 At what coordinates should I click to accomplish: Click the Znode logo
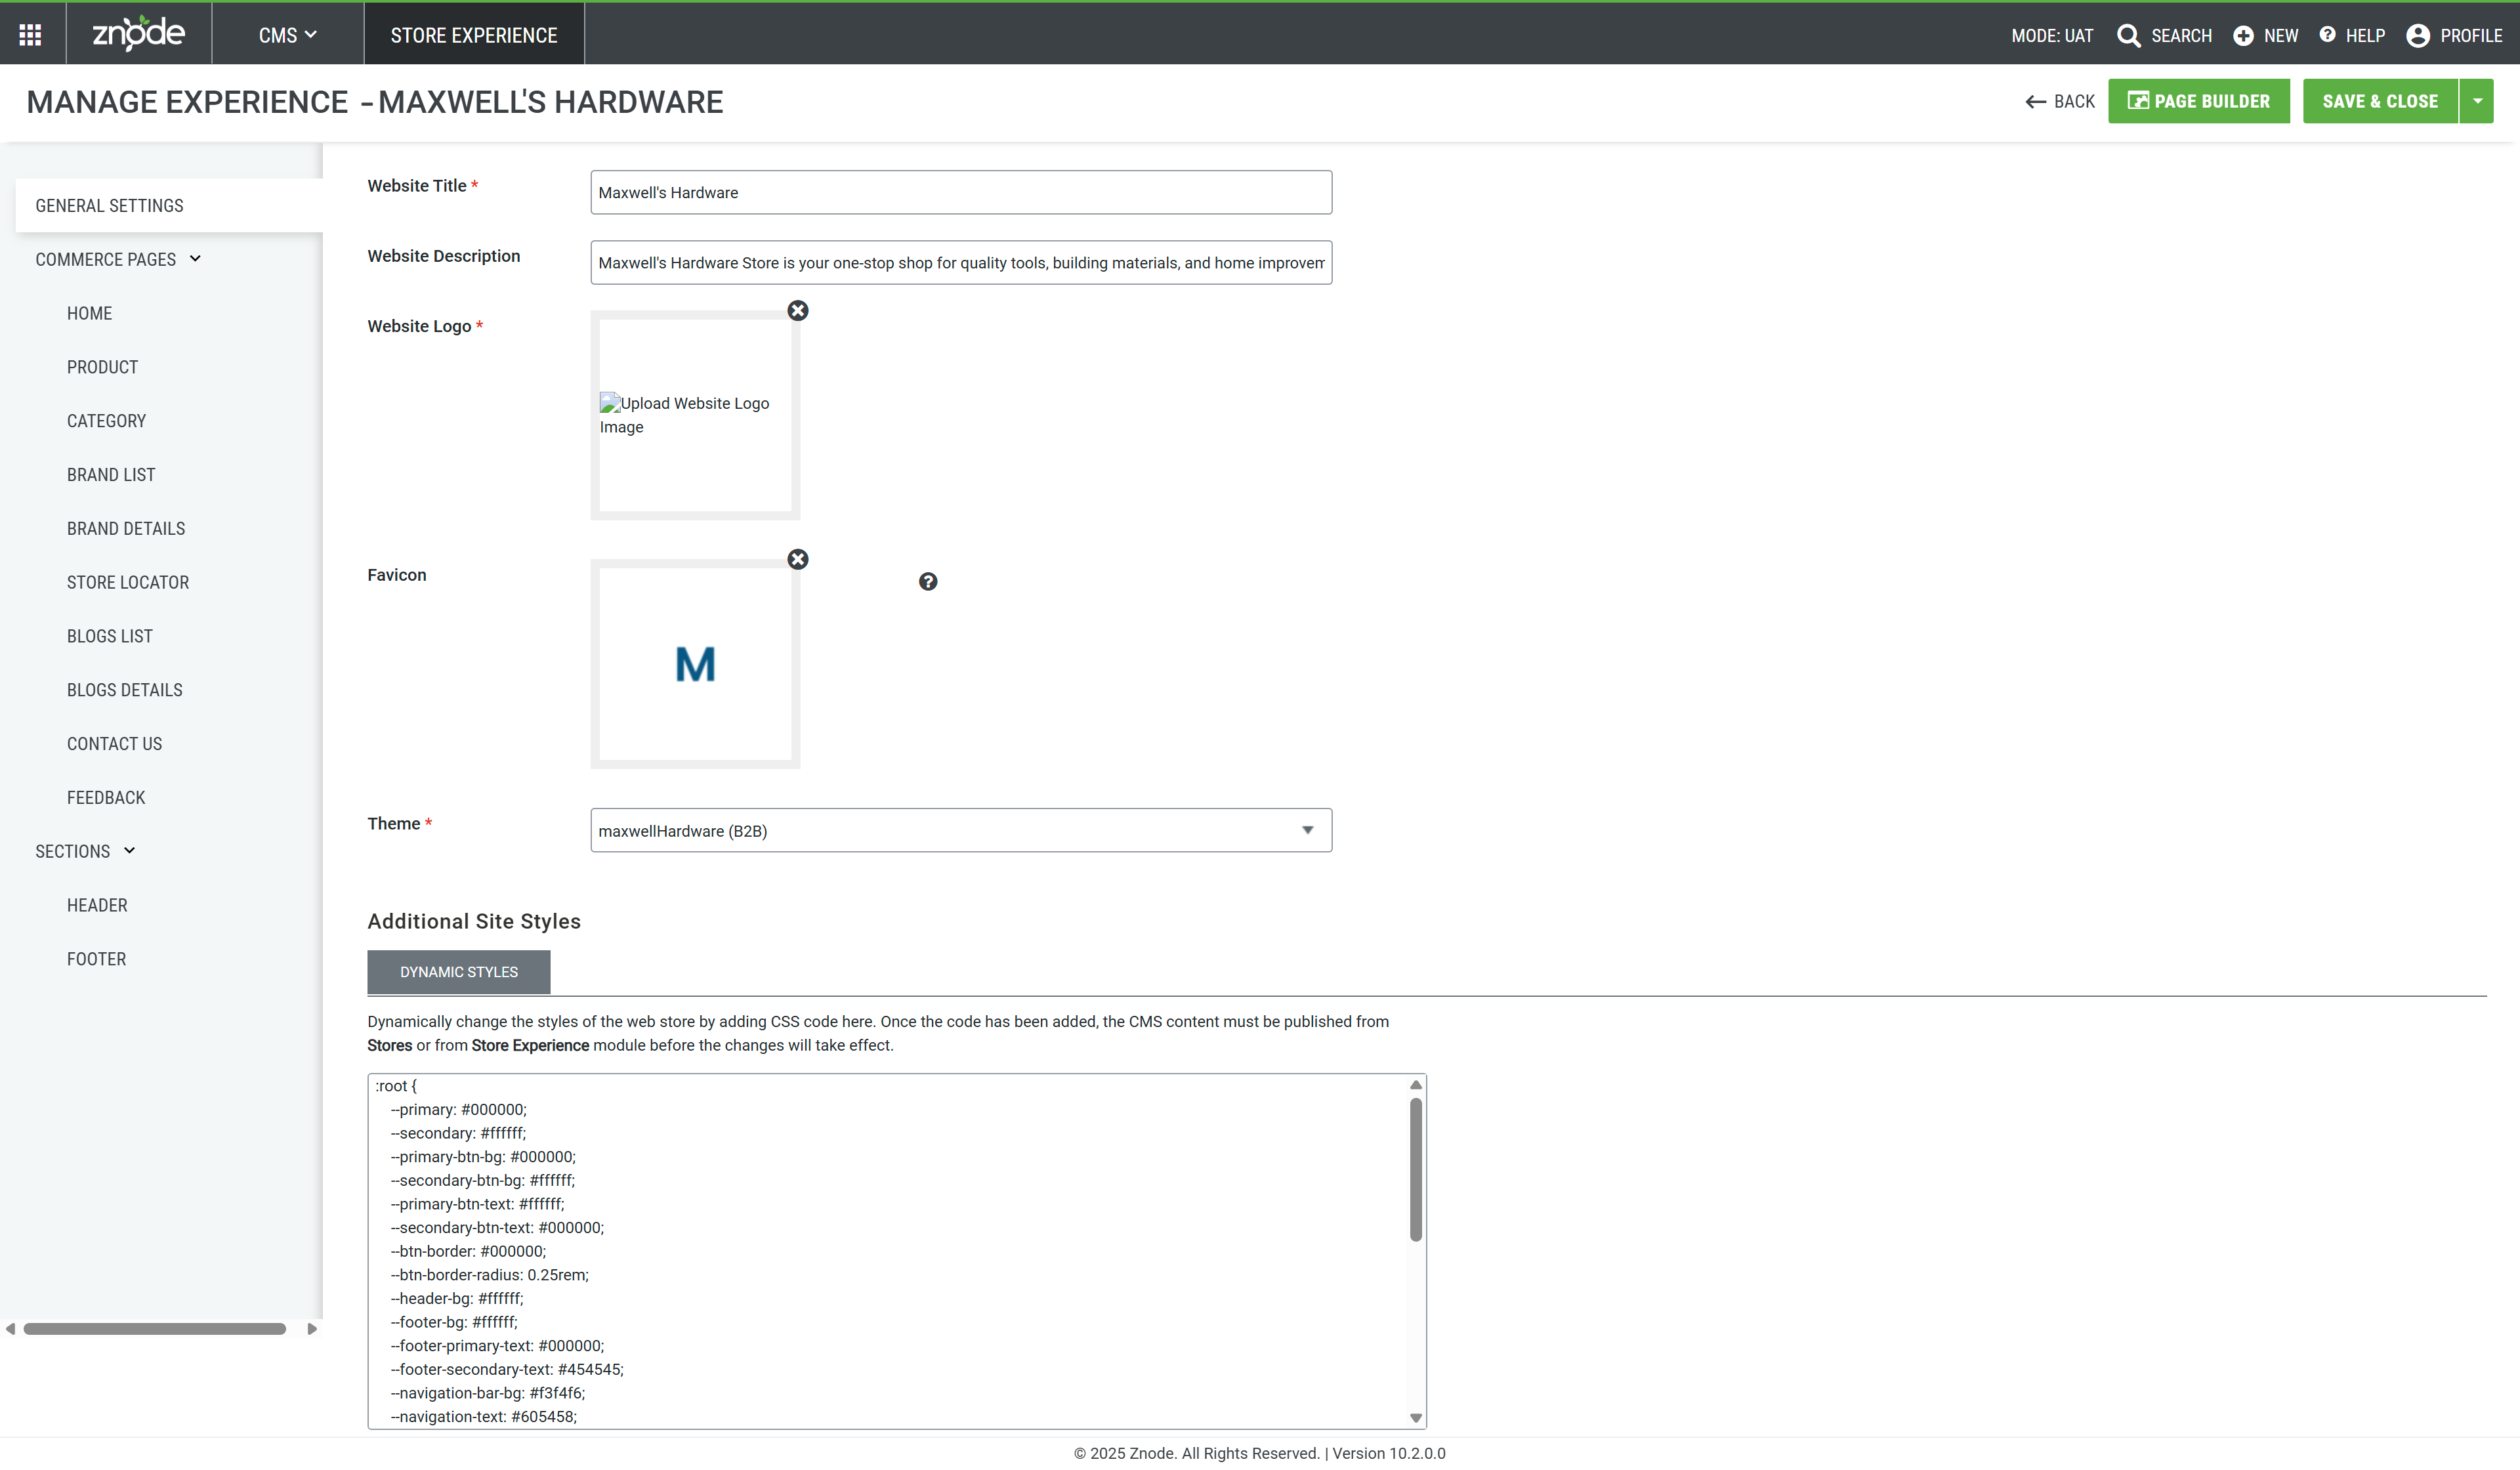point(138,34)
